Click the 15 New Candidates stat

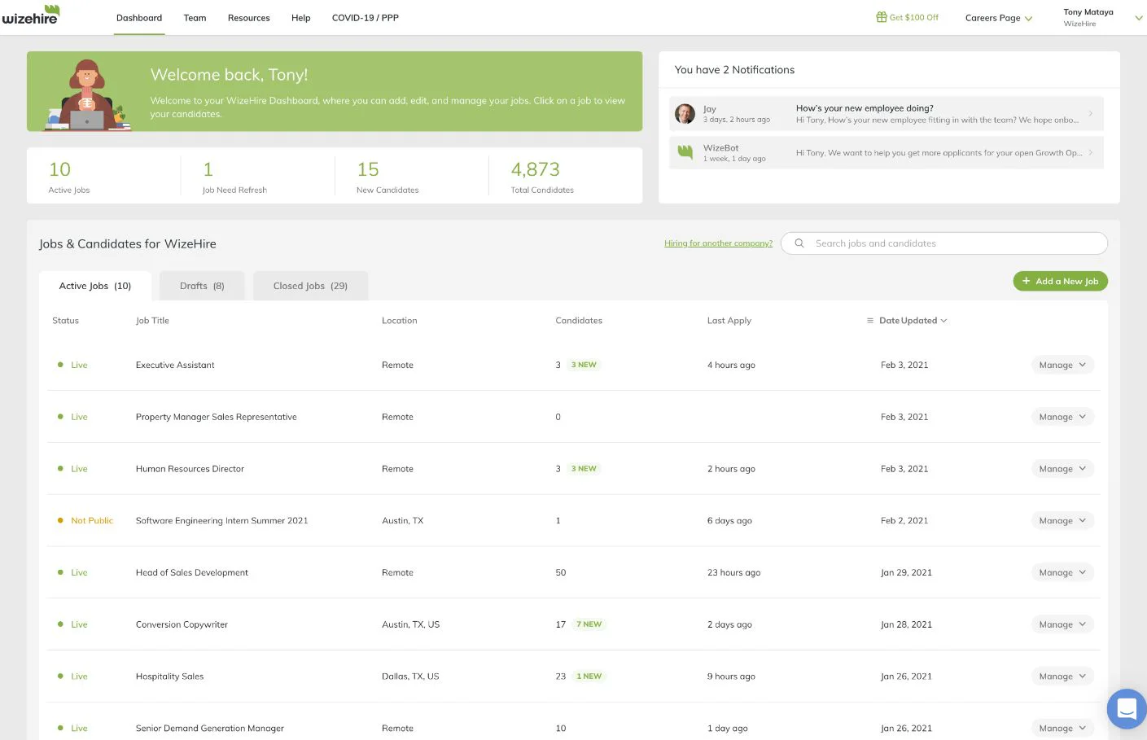387,177
